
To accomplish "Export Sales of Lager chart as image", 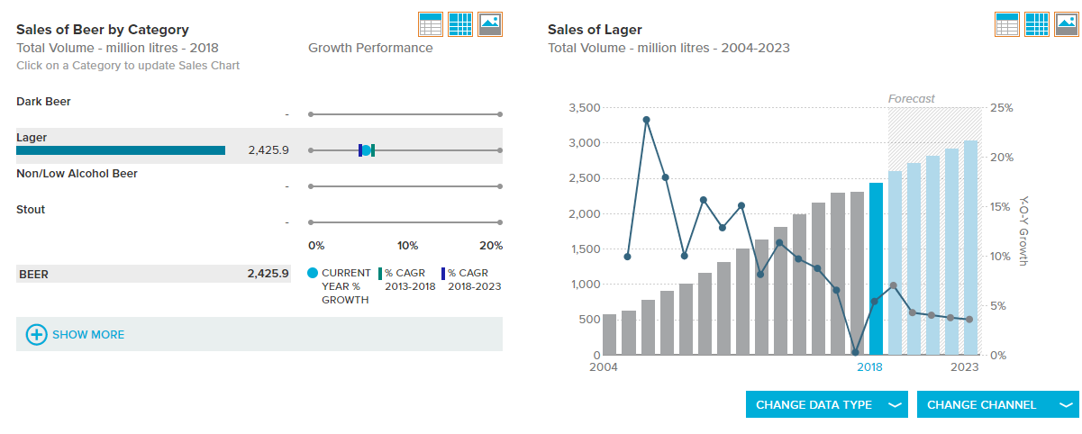I will (x=1067, y=24).
